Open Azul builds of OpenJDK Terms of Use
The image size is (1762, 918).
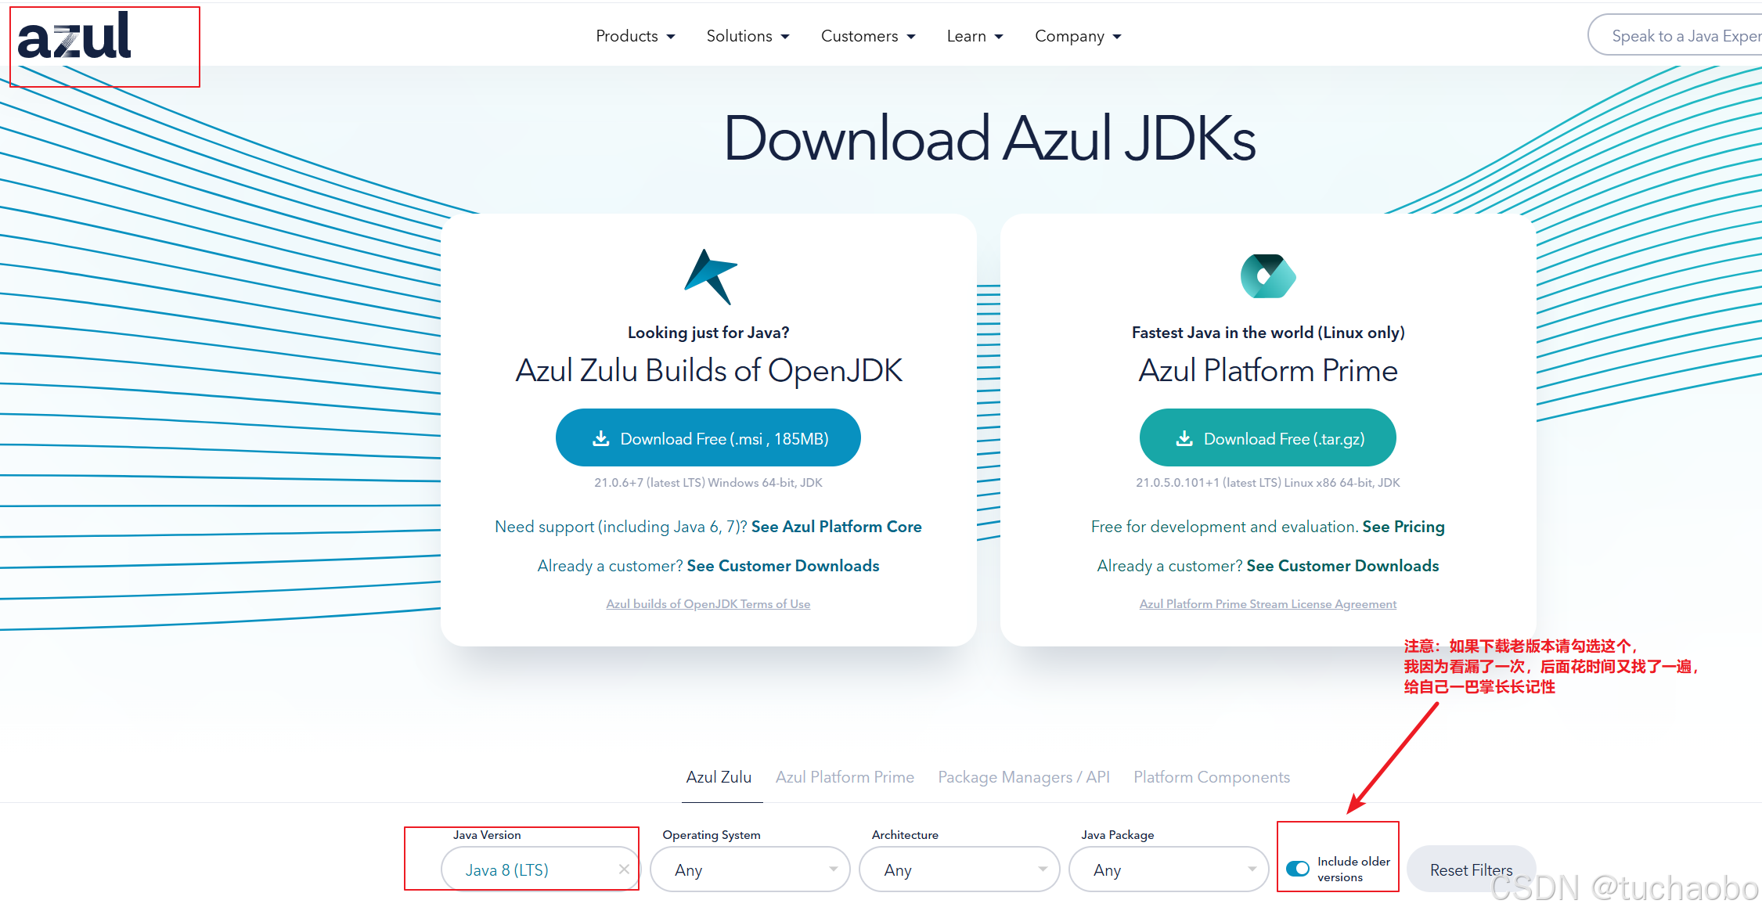click(708, 603)
